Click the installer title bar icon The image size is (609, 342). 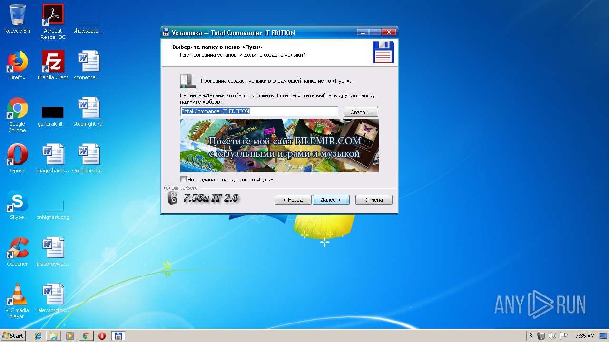tap(166, 33)
